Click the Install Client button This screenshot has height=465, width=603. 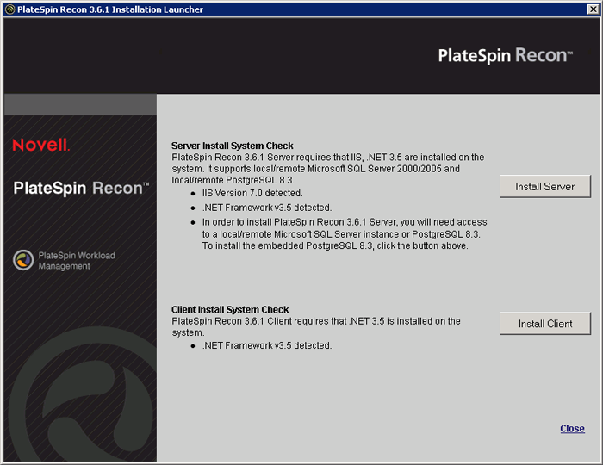tap(545, 323)
